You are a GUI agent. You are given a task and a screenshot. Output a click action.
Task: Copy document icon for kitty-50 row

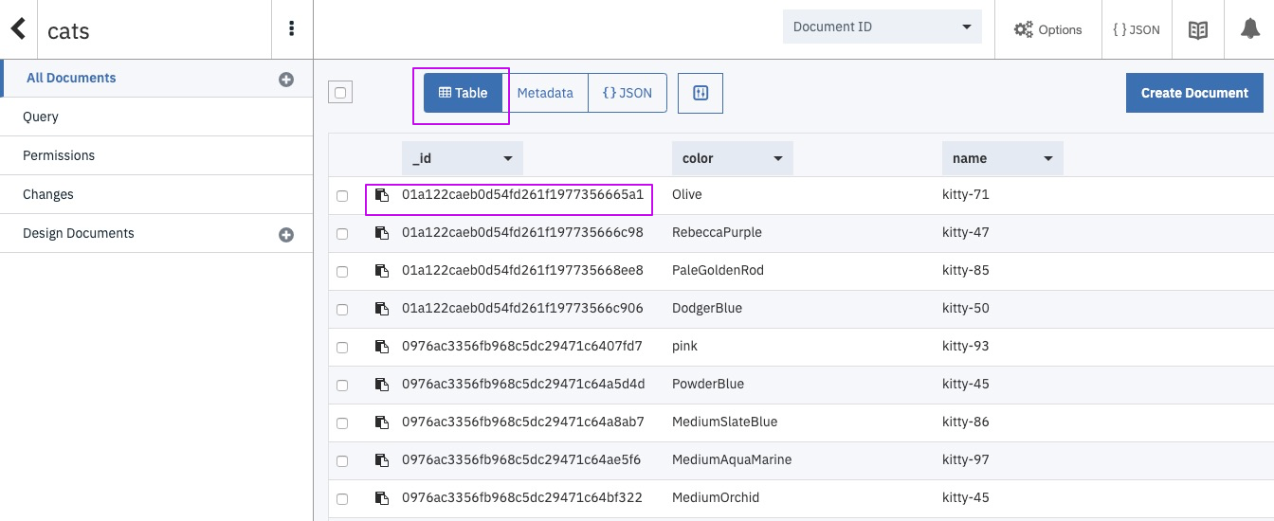[x=381, y=309]
